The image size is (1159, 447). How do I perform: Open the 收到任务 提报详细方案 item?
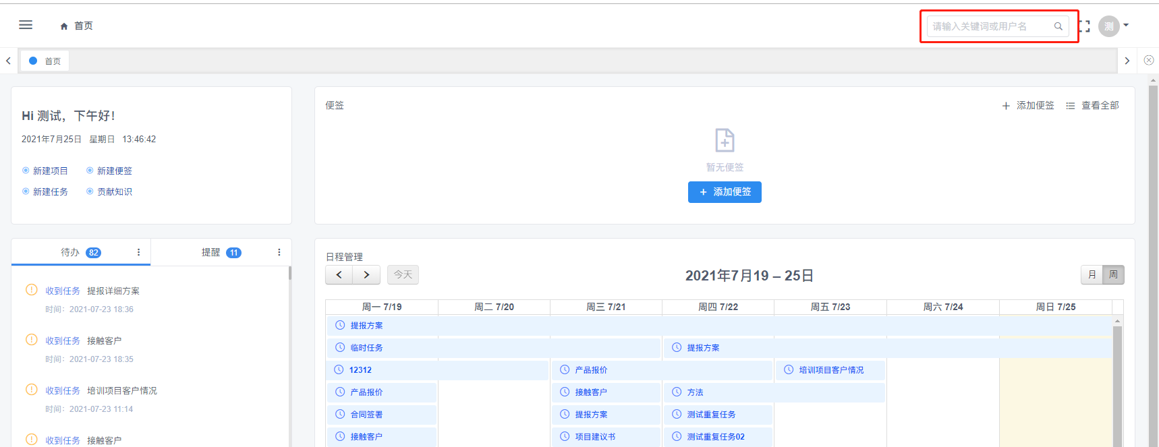[92, 291]
